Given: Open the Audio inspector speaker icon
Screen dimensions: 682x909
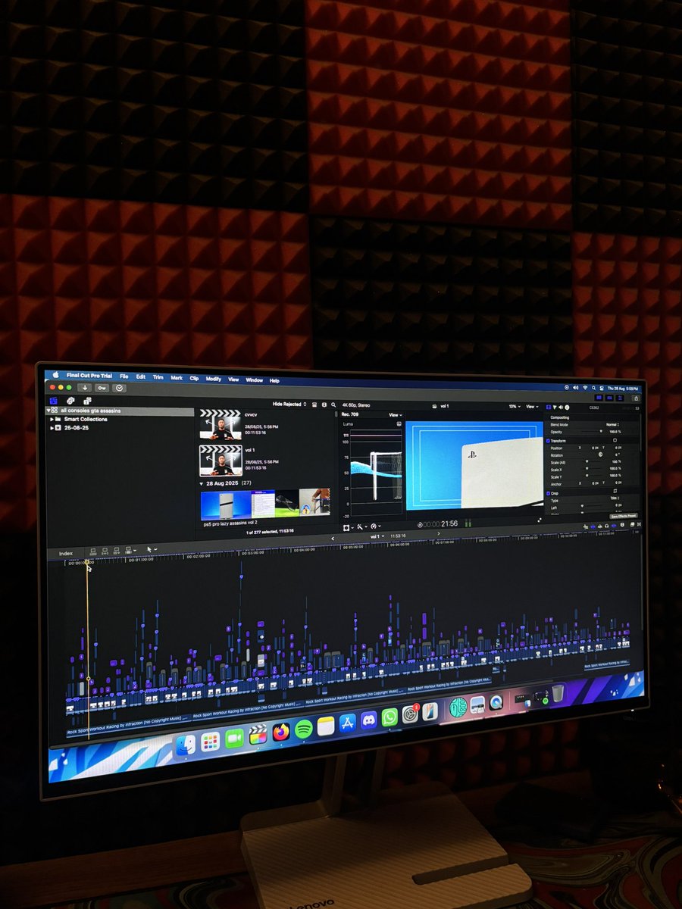Looking at the screenshot, I should [x=561, y=408].
